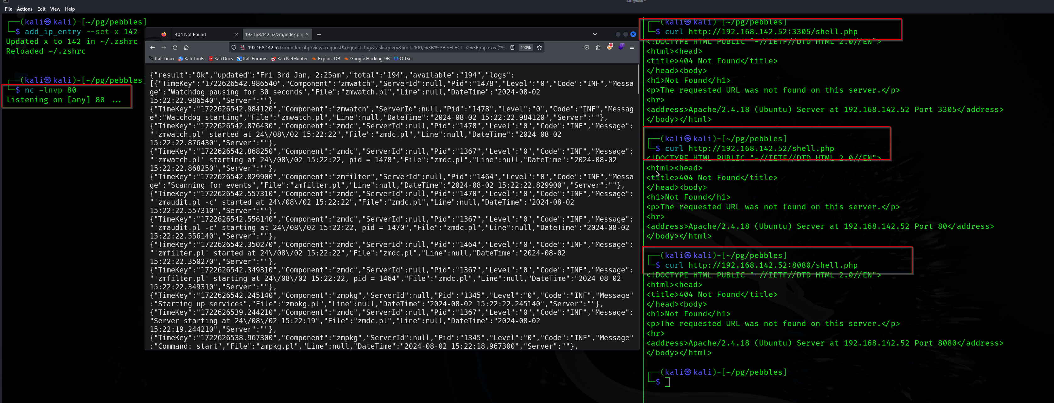The width and height of the screenshot is (1054, 403).
Task: Click the browser back arrow
Action: point(152,47)
